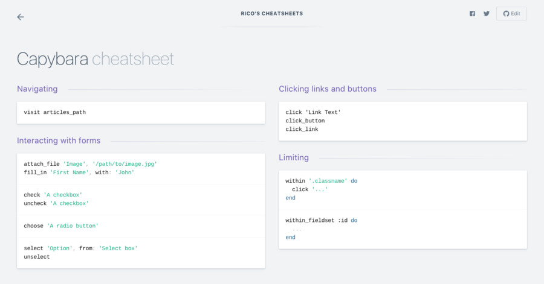Image resolution: width=544 pixels, height=284 pixels.
Task: Click the fill_in 'First Name' code line
Action: (x=79, y=172)
